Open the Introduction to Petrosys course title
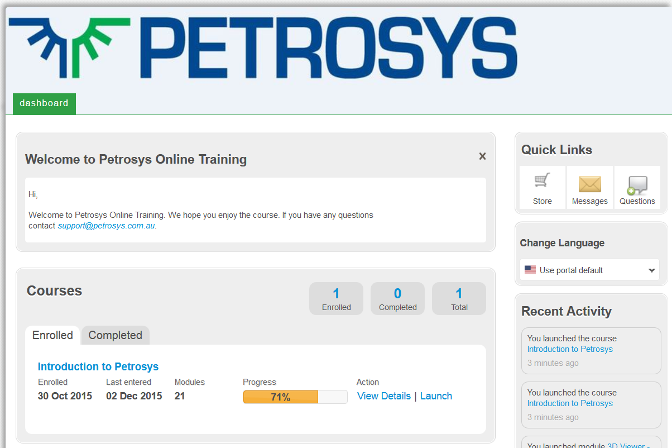 coord(98,366)
